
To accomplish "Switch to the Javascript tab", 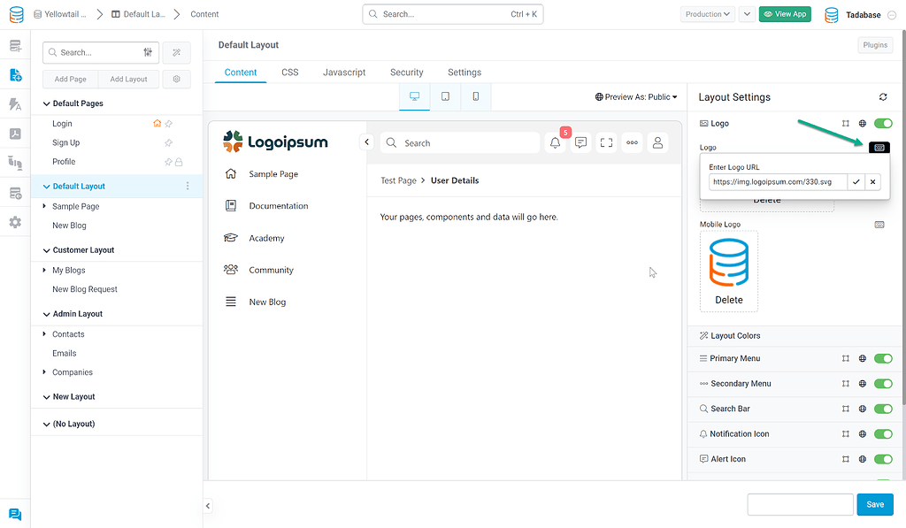I will 344,73.
